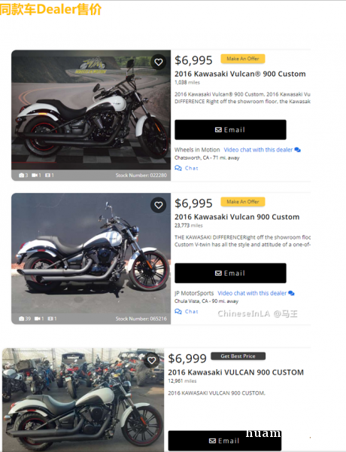View the JP MotorSports motorcycle photo
The width and height of the screenshot is (346, 452).
(x=91, y=253)
